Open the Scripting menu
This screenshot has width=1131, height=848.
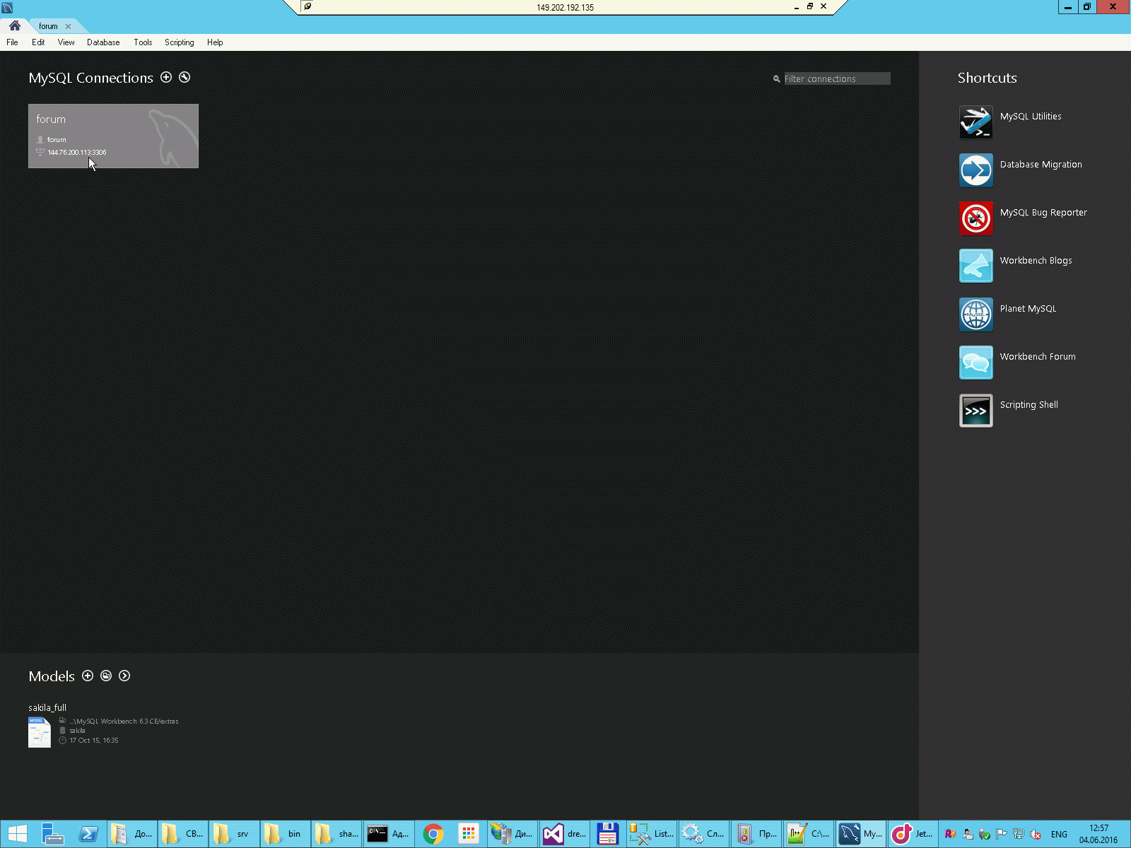[179, 42]
